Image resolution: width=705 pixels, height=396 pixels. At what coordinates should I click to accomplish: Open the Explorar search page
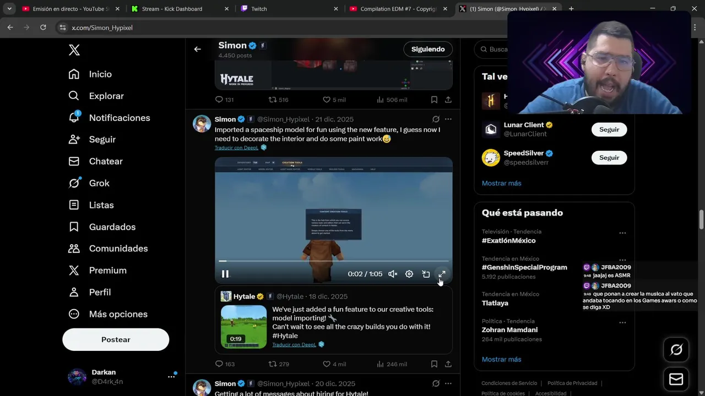tap(96, 96)
